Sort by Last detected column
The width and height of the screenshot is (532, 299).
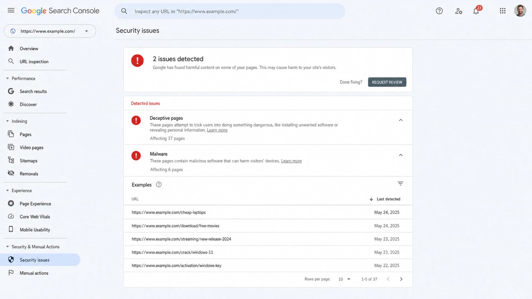point(385,199)
